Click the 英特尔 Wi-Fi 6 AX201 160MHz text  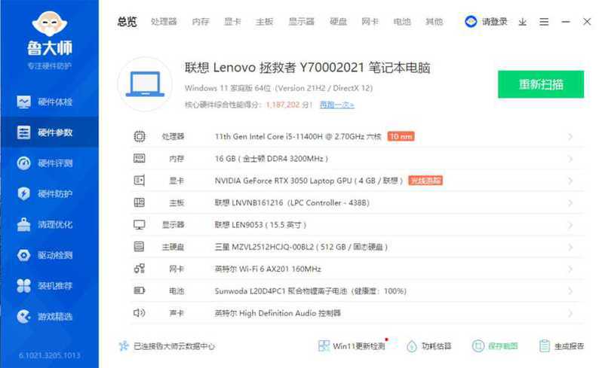[x=268, y=269]
